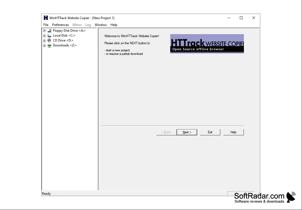
Task: Select the Floppy Disk Drive icon
Action: (x=49, y=31)
